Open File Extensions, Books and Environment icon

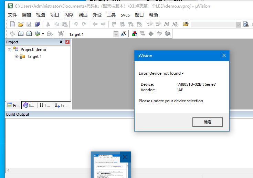pos(134,34)
